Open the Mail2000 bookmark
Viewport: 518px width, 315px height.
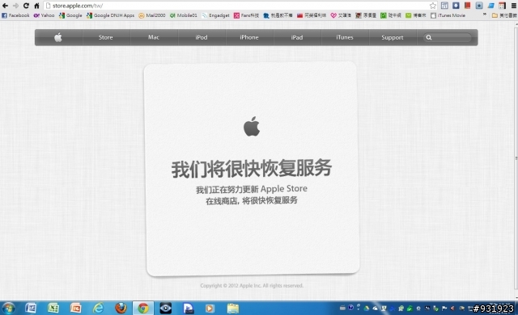point(152,15)
